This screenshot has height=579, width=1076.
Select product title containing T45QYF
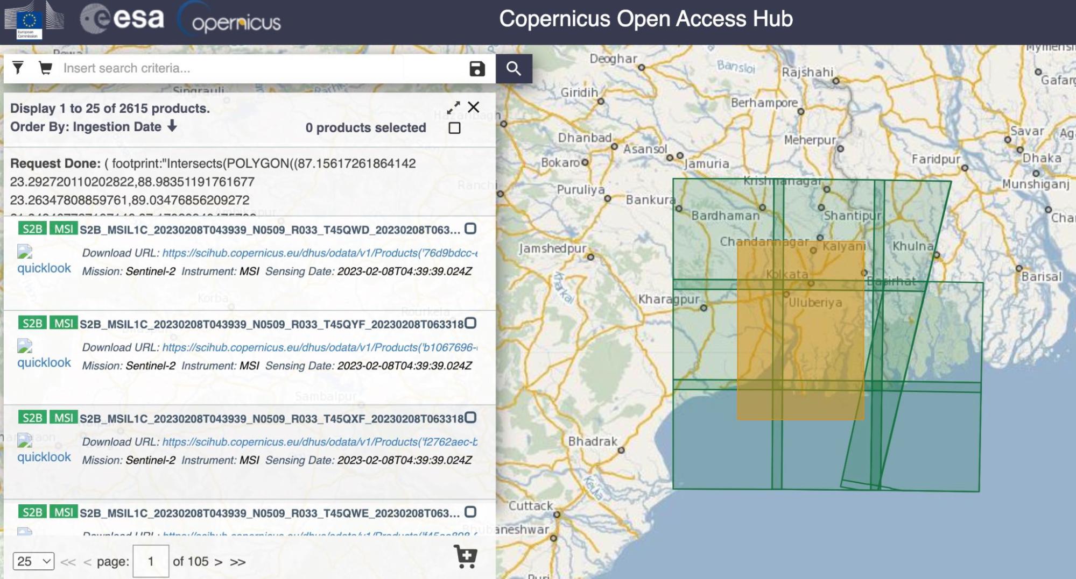tap(272, 324)
